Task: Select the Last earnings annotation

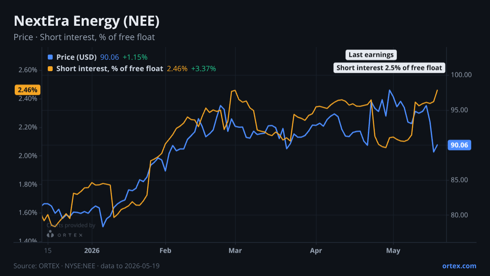Action: tap(371, 55)
